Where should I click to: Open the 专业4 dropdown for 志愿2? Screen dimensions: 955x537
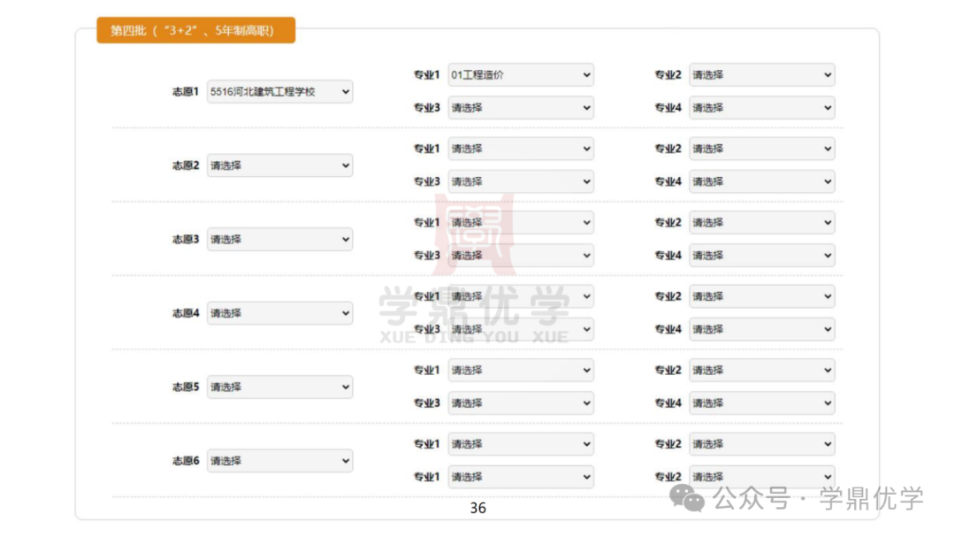(762, 181)
